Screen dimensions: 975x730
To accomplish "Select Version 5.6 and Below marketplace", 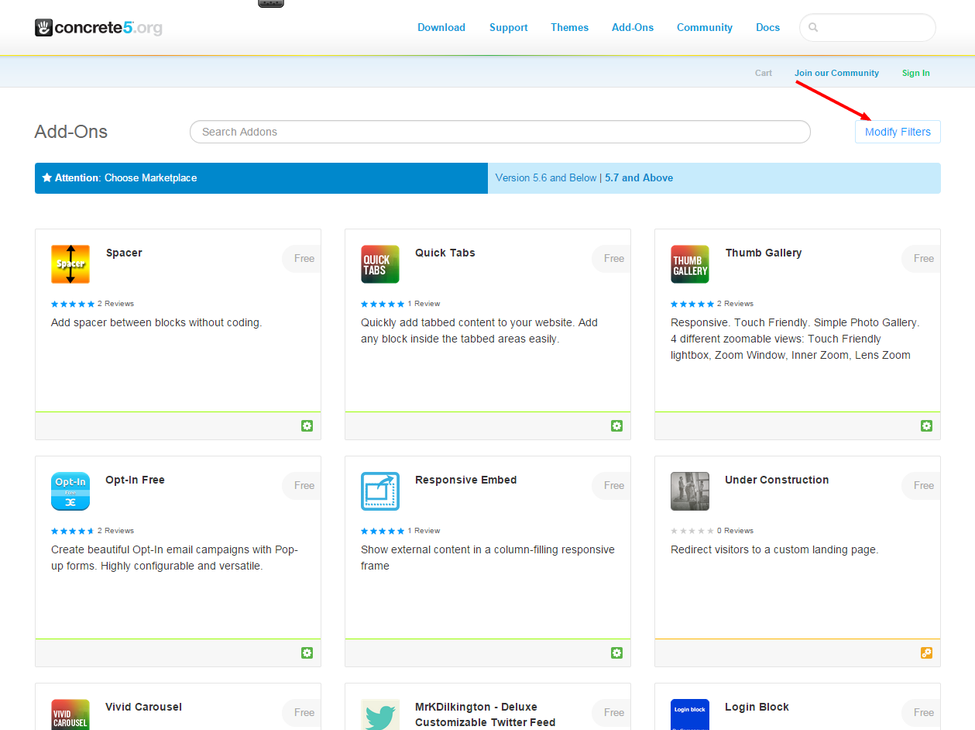I will click(x=546, y=177).
